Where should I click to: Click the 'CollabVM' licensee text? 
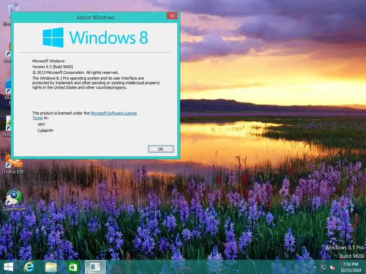(45, 131)
